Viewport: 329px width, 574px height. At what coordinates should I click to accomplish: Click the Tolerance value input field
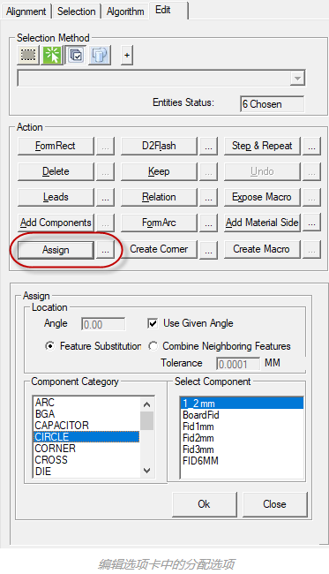(237, 364)
